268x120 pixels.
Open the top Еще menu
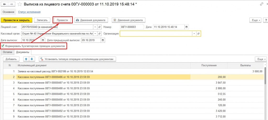point(256,20)
